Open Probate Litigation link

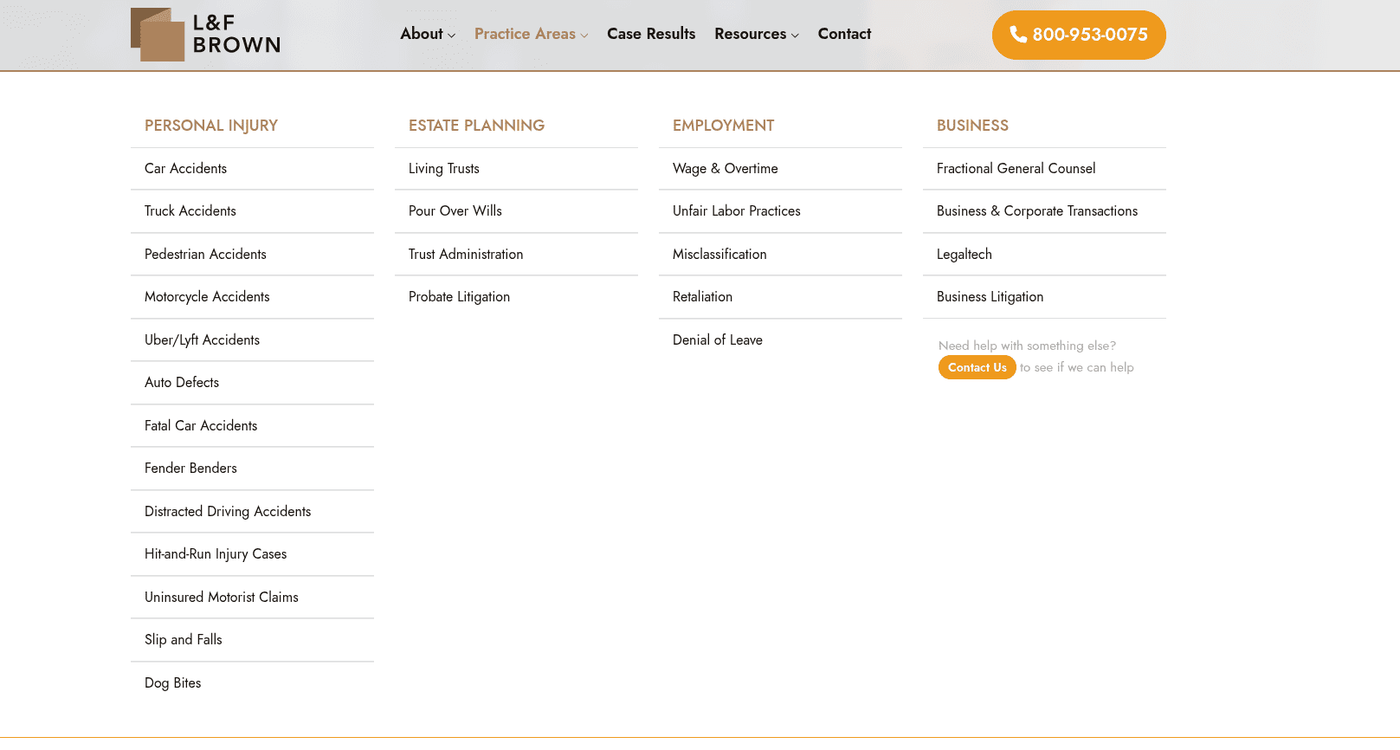(516, 297)
